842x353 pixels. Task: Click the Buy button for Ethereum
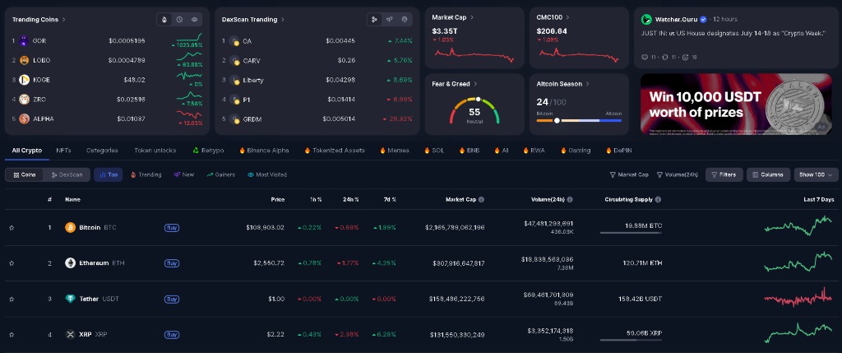[x=171, y=263]
